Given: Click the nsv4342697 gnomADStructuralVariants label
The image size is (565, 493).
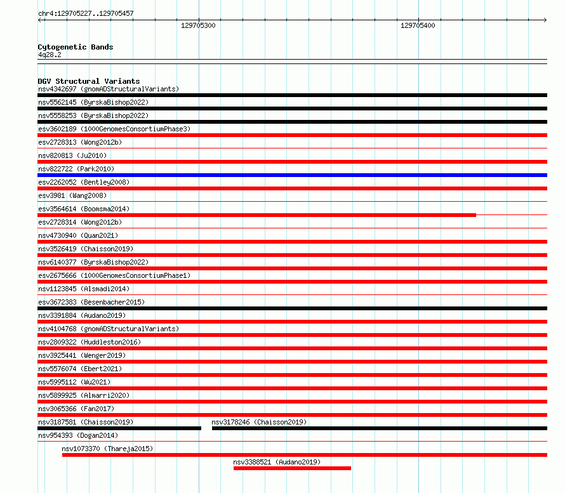Looking at the screenshot, I should 109,89.
